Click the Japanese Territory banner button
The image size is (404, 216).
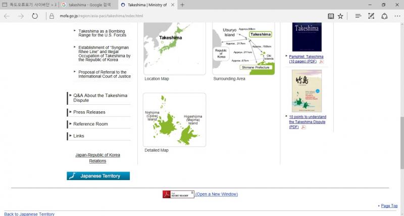(x=98, y=176)
